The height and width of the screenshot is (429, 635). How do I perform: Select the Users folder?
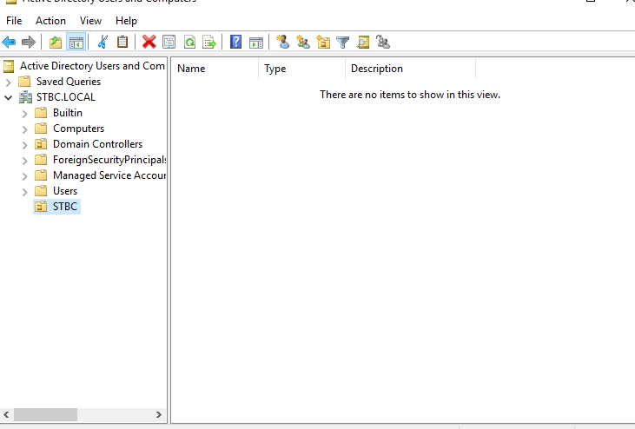65,191
